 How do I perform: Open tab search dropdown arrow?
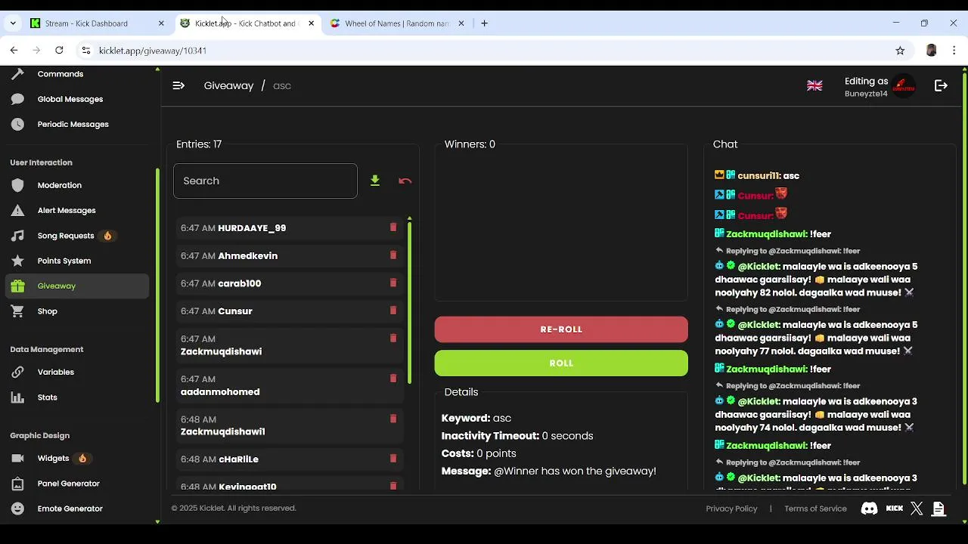coord(13,23)
